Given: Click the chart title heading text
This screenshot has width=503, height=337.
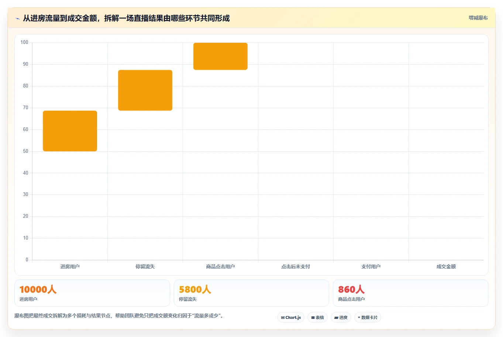Looking at the screenshot, I should click(x=126, y=18).
